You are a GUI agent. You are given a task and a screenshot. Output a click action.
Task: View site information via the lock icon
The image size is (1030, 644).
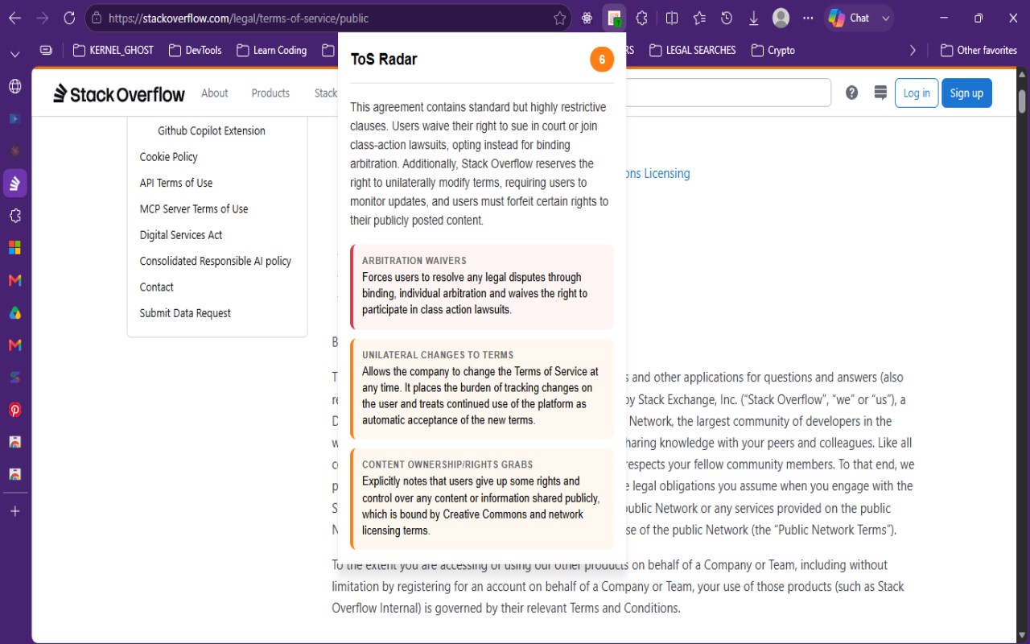point(96,18)
